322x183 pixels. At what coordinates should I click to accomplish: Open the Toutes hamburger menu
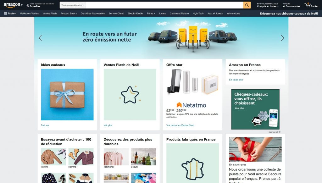(x=10, y=13)
